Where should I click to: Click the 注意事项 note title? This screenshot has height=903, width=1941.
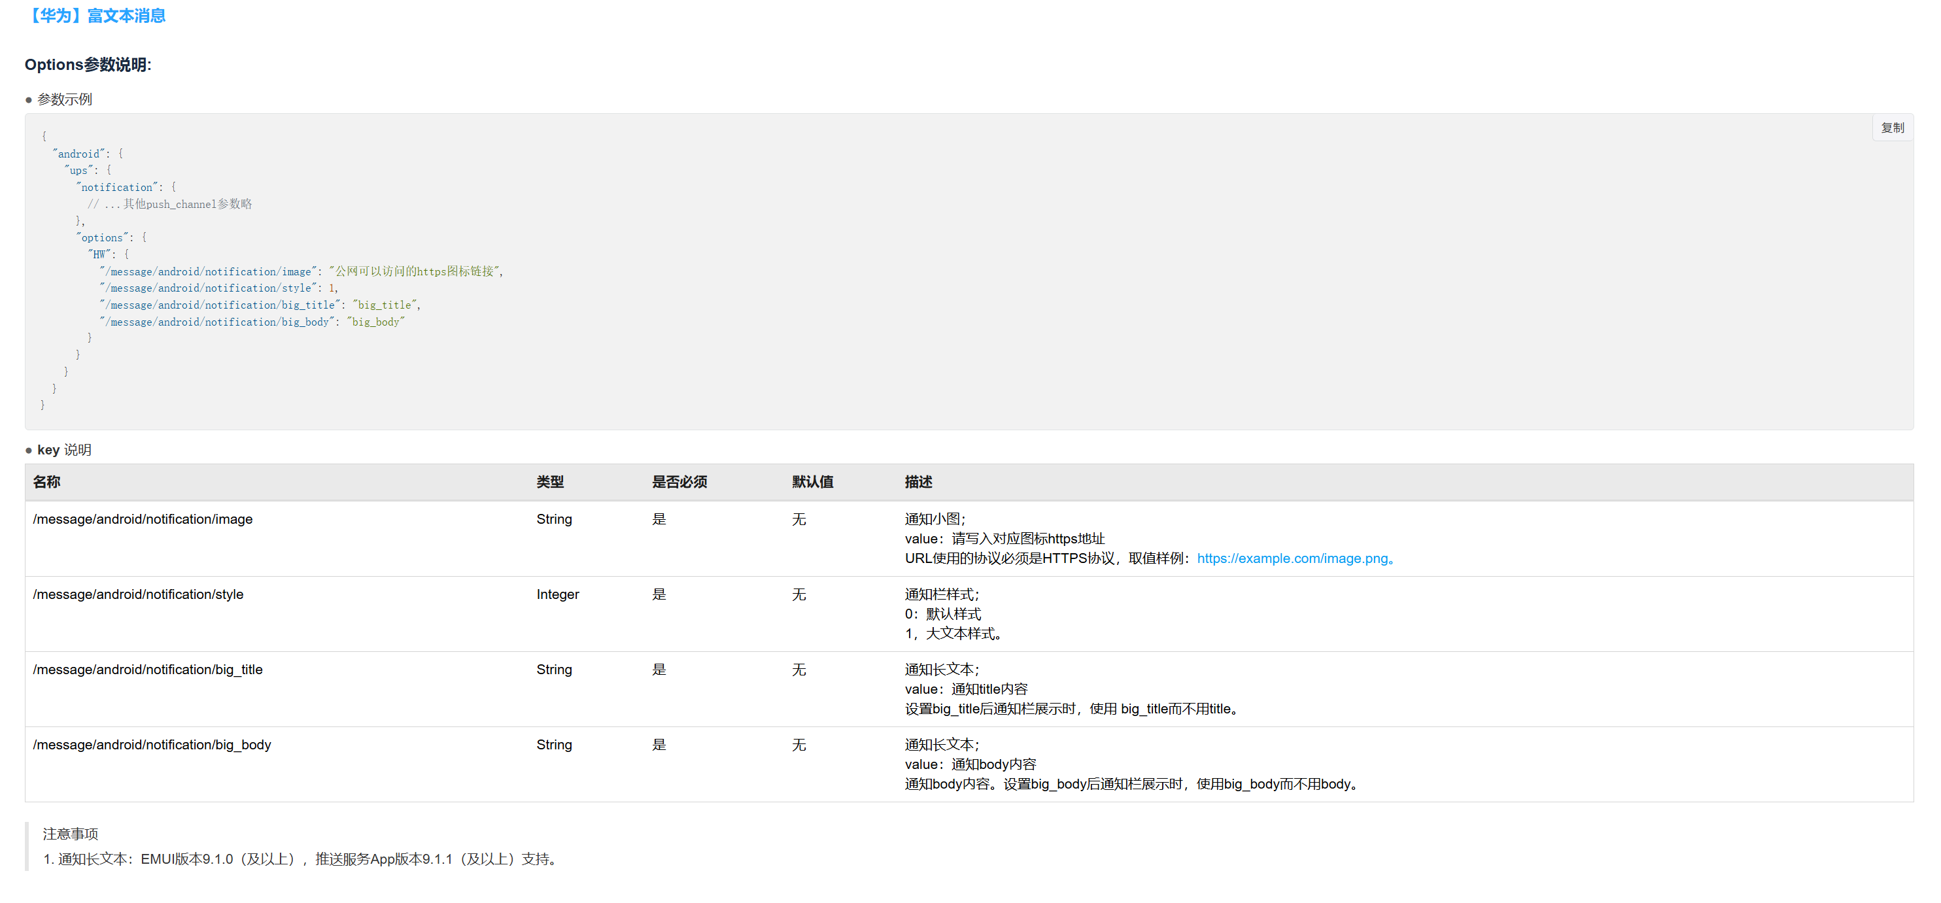point(70,834)
